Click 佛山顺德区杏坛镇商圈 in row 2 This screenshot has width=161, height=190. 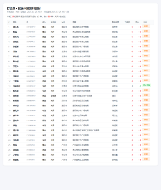tap(81, 32)
